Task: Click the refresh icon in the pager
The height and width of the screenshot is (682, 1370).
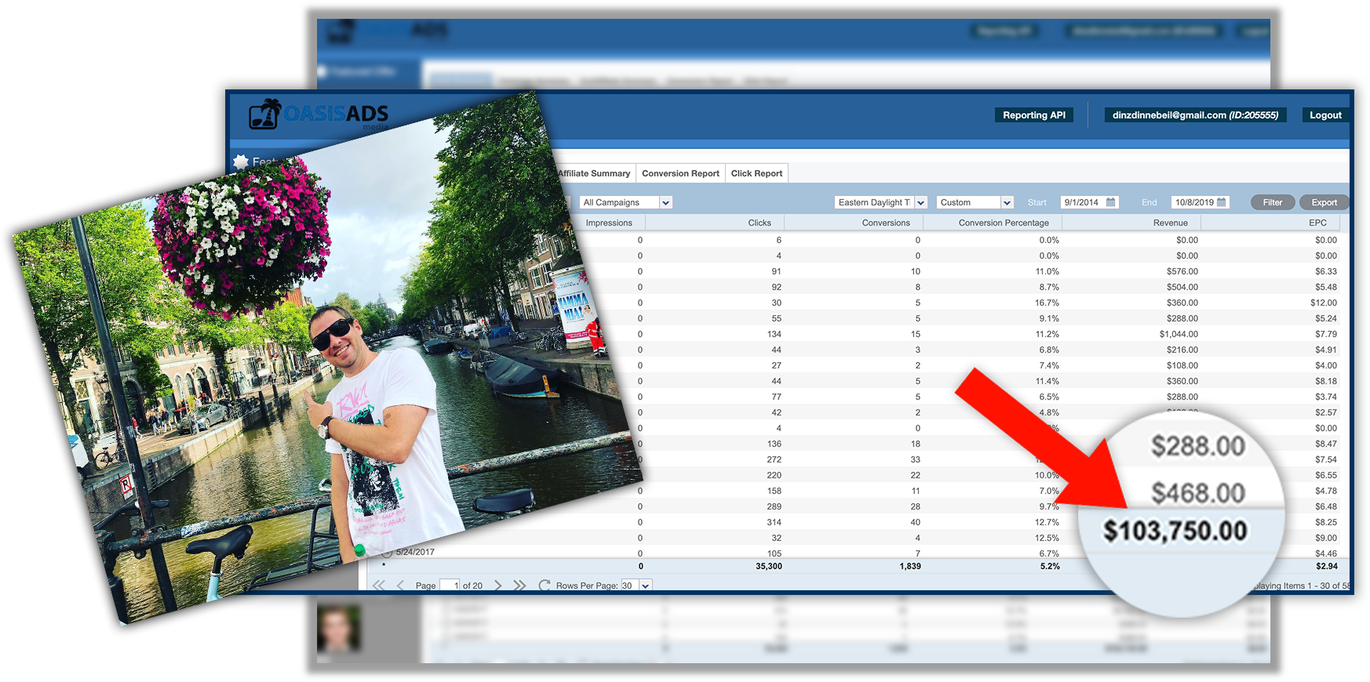Action: [544, 586]
